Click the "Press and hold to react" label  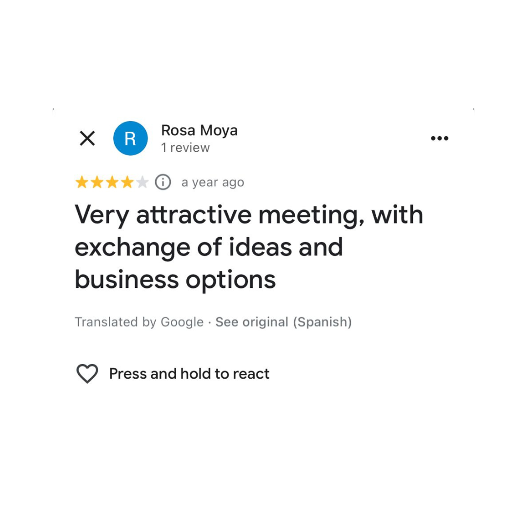tap(189, 374)
